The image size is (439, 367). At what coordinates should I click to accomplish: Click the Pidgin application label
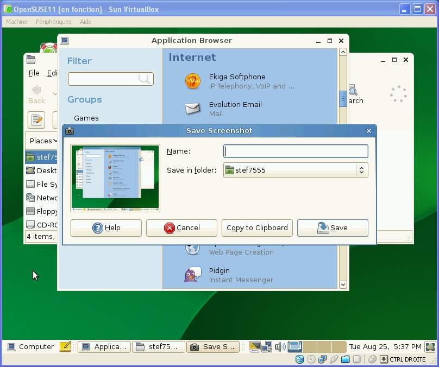tap(219, 271)
